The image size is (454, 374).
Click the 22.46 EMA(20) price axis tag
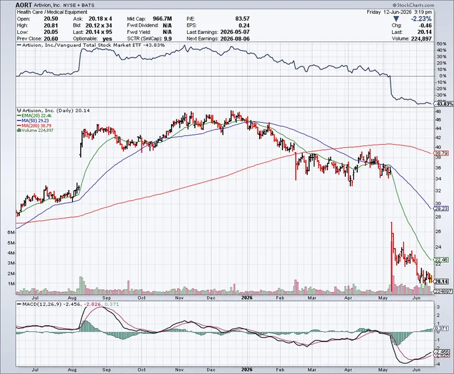[x=441, y=260]
